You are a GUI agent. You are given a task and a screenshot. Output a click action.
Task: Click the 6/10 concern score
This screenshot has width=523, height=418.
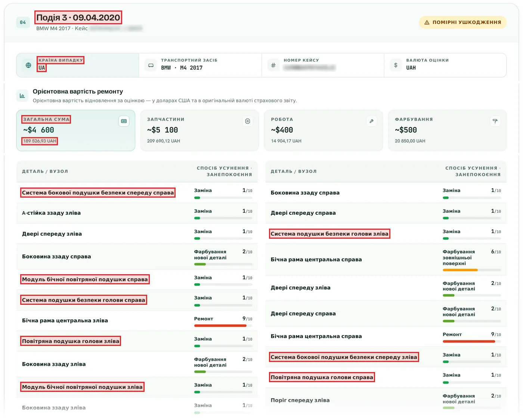[x=496, y=252]
